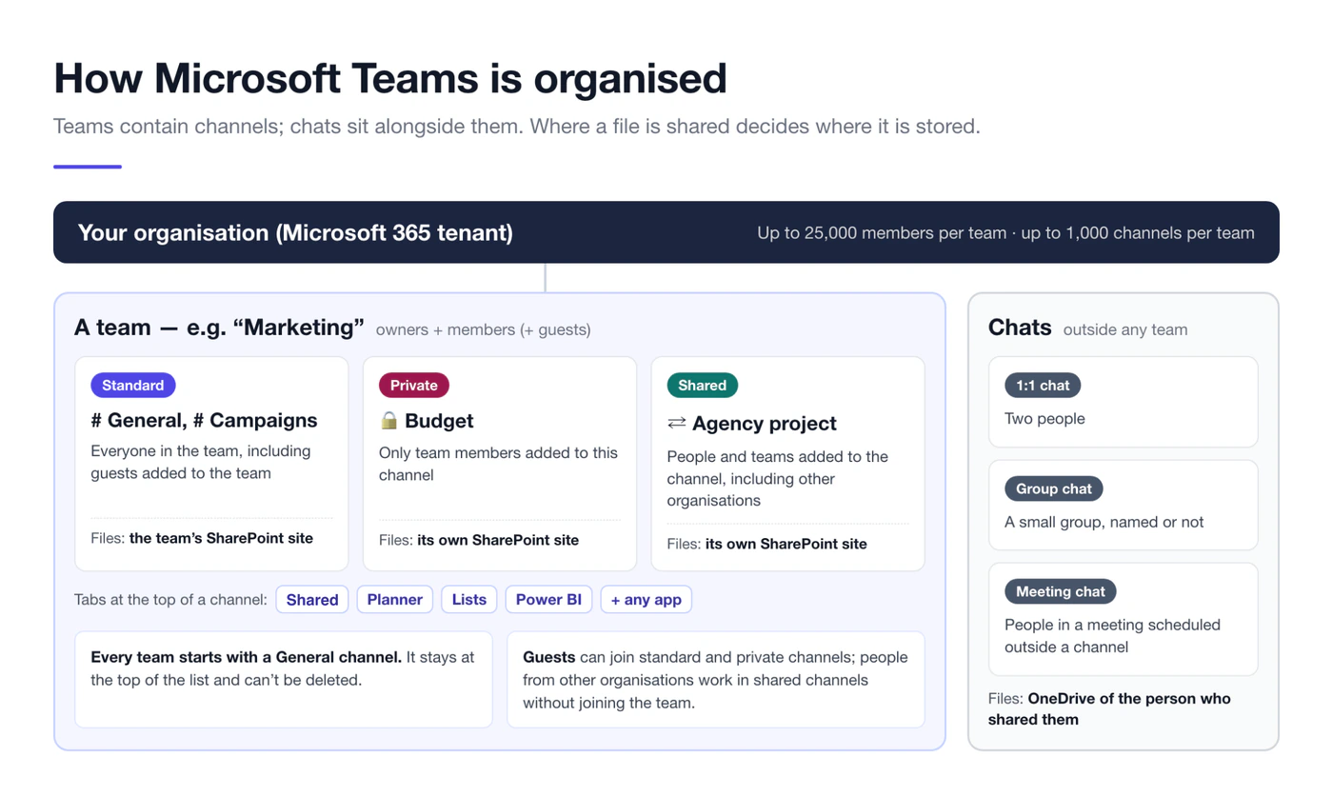
Task: Click 'Files: OneDrive of the person' note
Action: click(x=1109, y=708)
